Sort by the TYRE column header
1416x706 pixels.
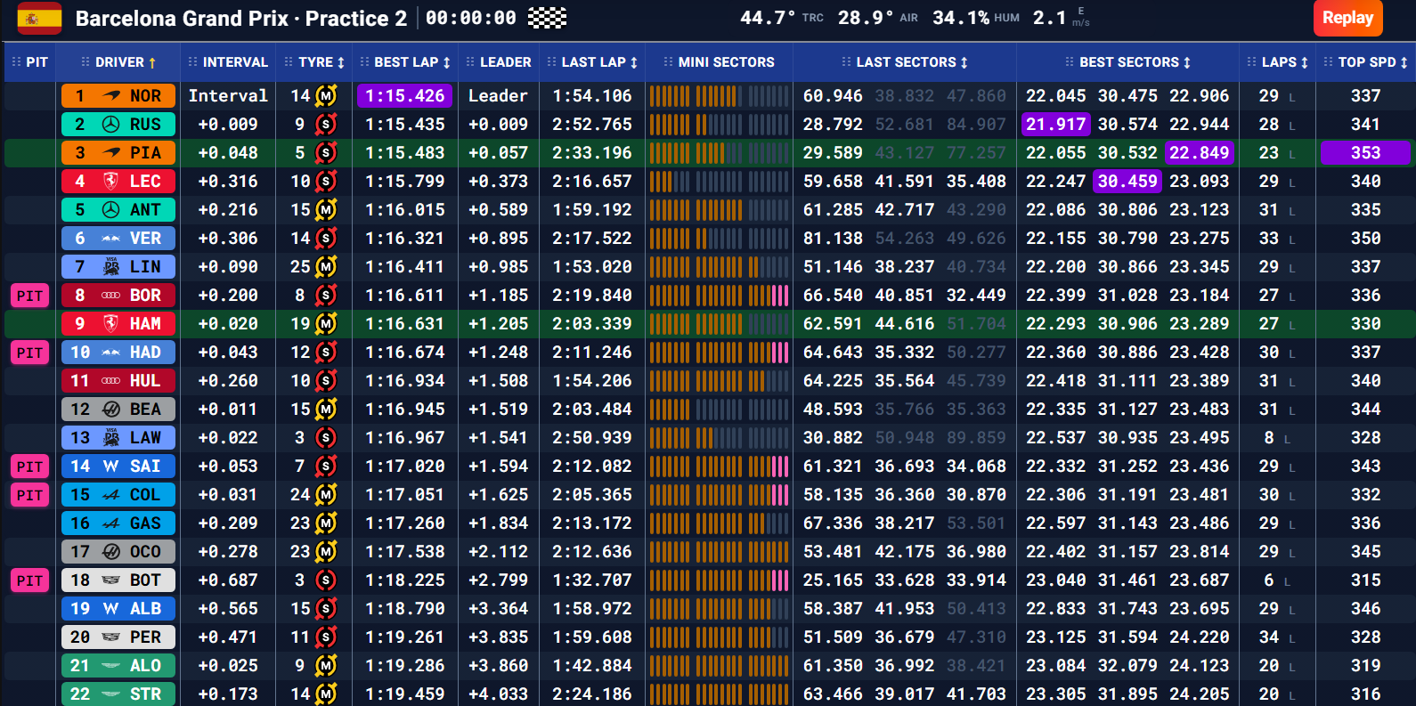click(314, 62)
